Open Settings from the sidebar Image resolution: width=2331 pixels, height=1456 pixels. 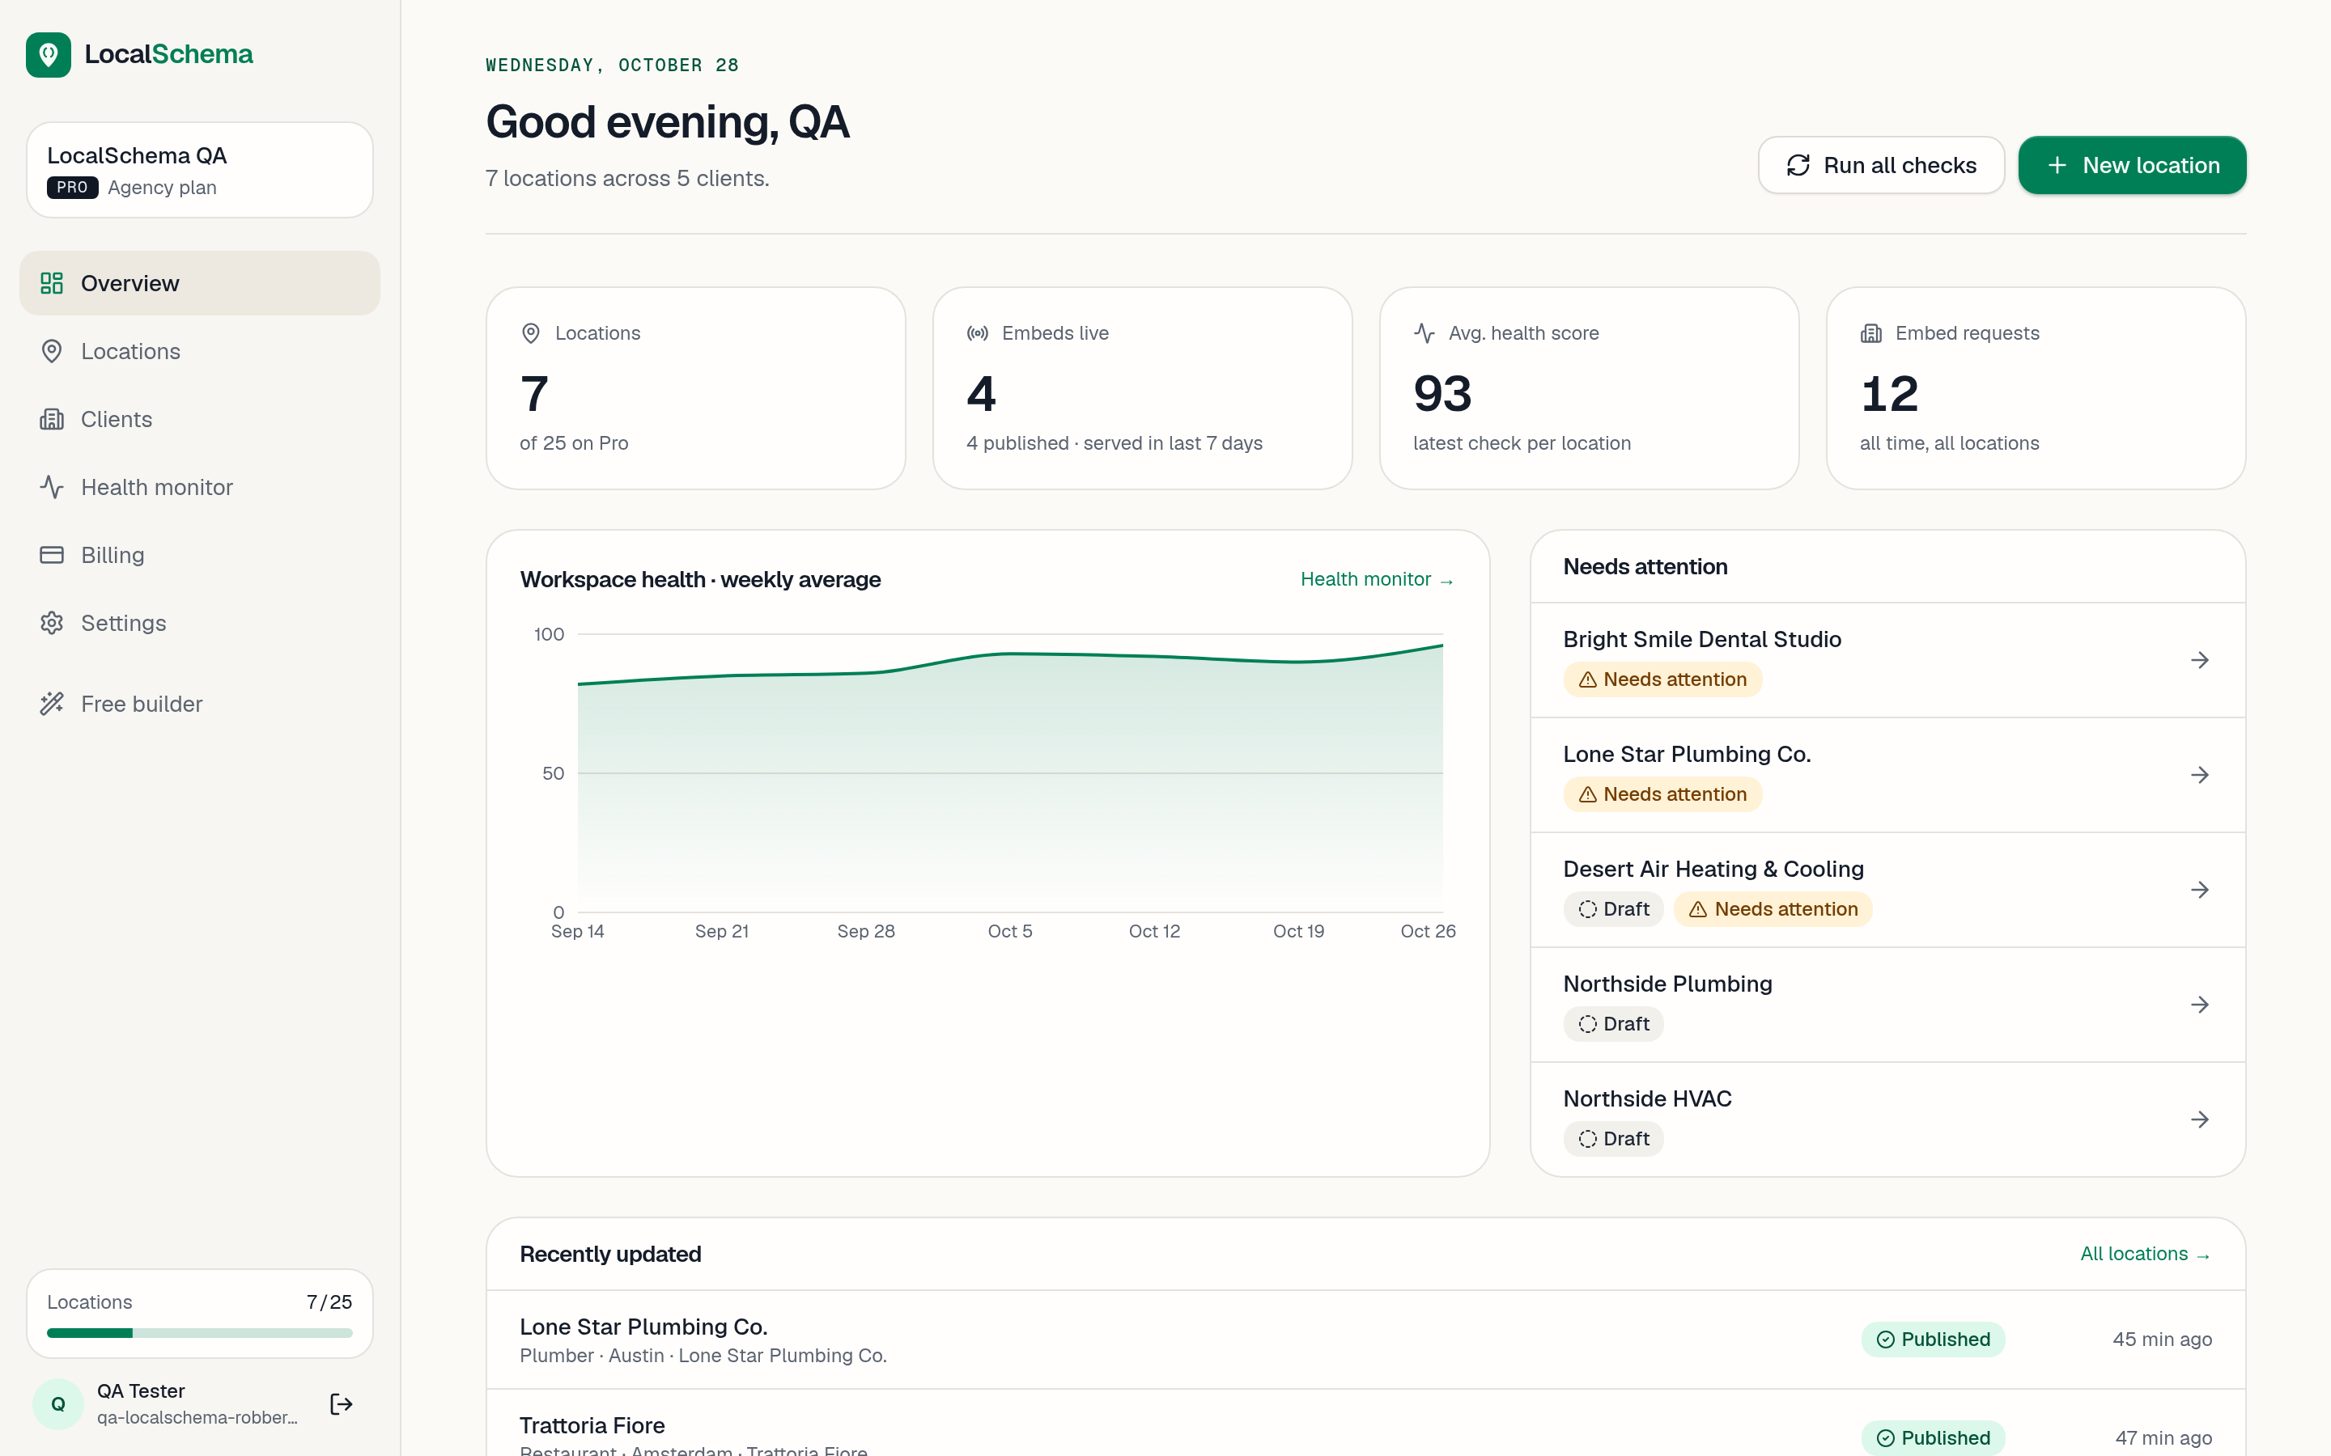pyautogui.click(x=199, y=623)
